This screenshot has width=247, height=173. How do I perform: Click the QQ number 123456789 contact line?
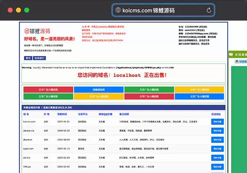[193, 27]
